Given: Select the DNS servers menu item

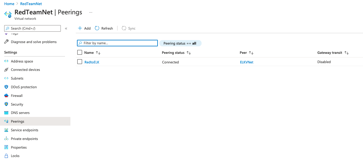Looking at the screenshot, I should point(20,113).
